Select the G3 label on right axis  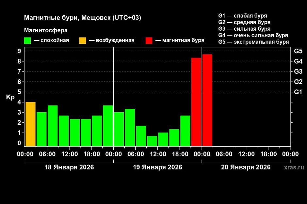pyautogui.click(x=298, y=71)
